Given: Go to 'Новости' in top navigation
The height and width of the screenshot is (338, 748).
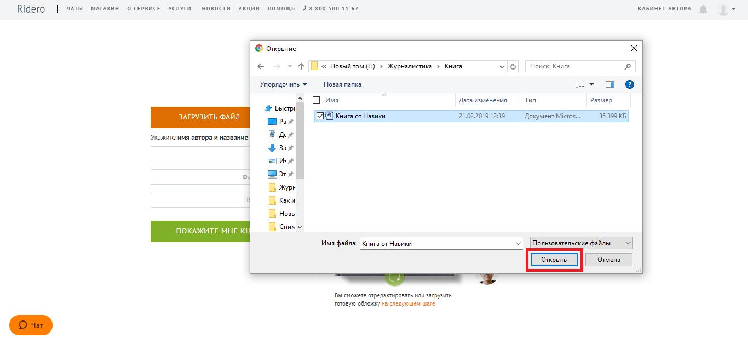Looking at the screenshot, I should click(216, 9).
